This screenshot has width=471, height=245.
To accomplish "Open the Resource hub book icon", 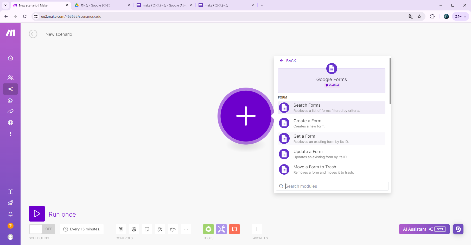I will pos(10,192).
